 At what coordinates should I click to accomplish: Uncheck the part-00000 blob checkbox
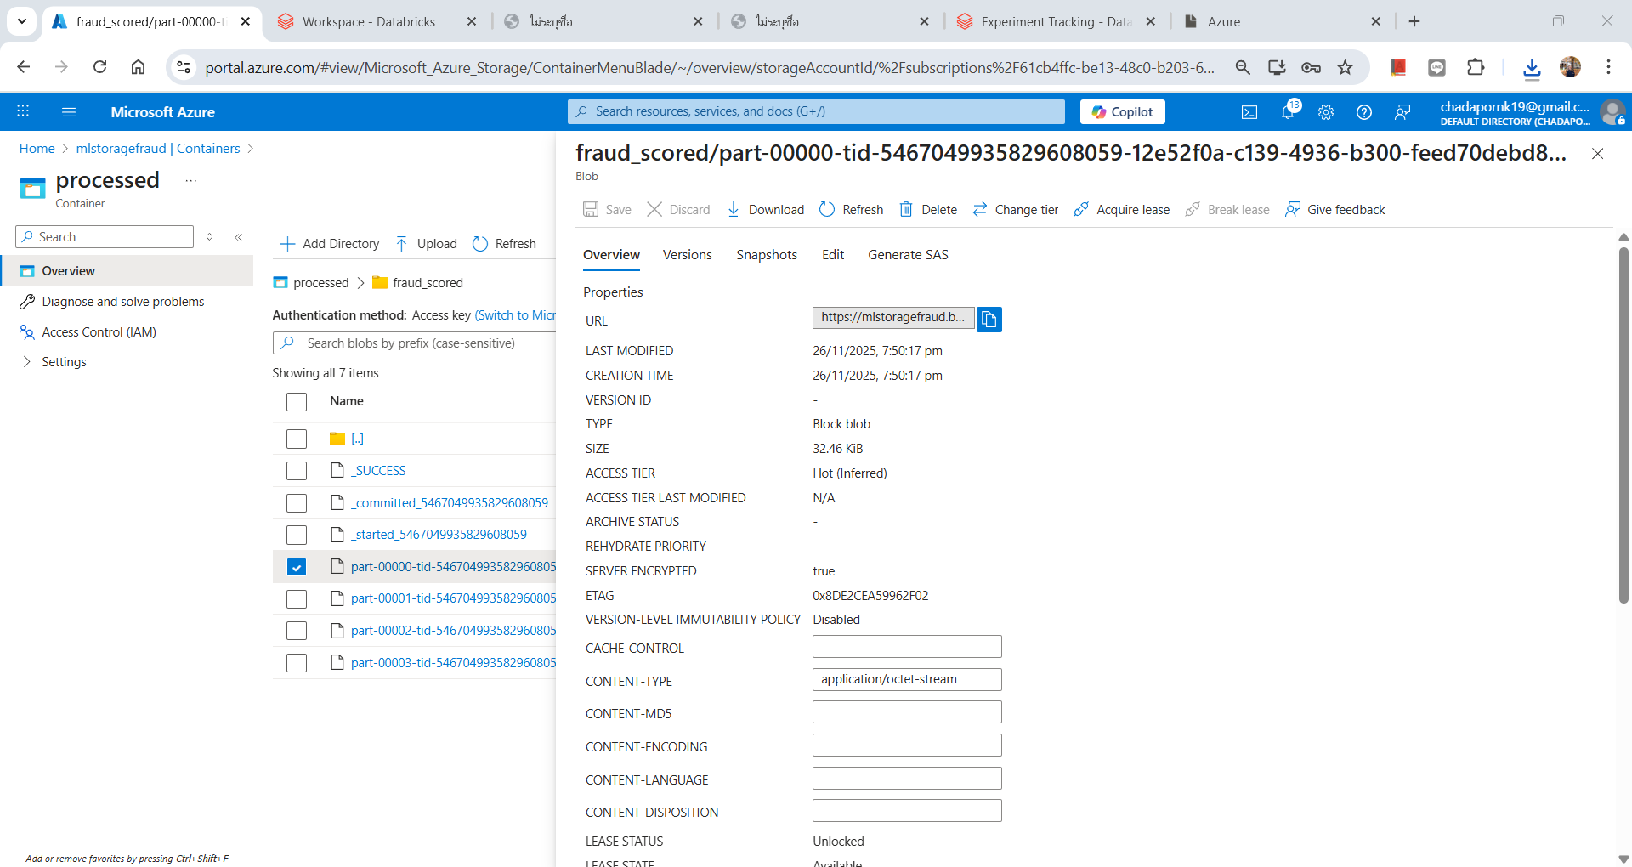pos(297,567)
